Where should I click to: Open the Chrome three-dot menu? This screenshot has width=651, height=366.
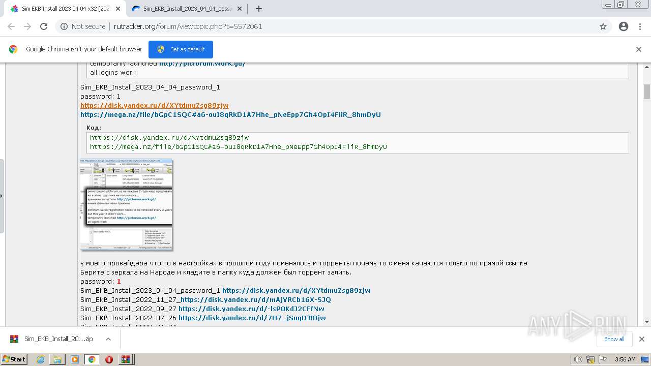(x=640, y=26)
